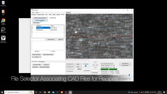Select the second weld file row
167x94 pixels.
[43, 30]
